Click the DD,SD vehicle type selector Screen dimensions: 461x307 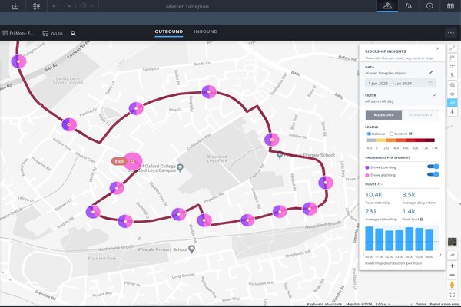[x=52, y=34]
